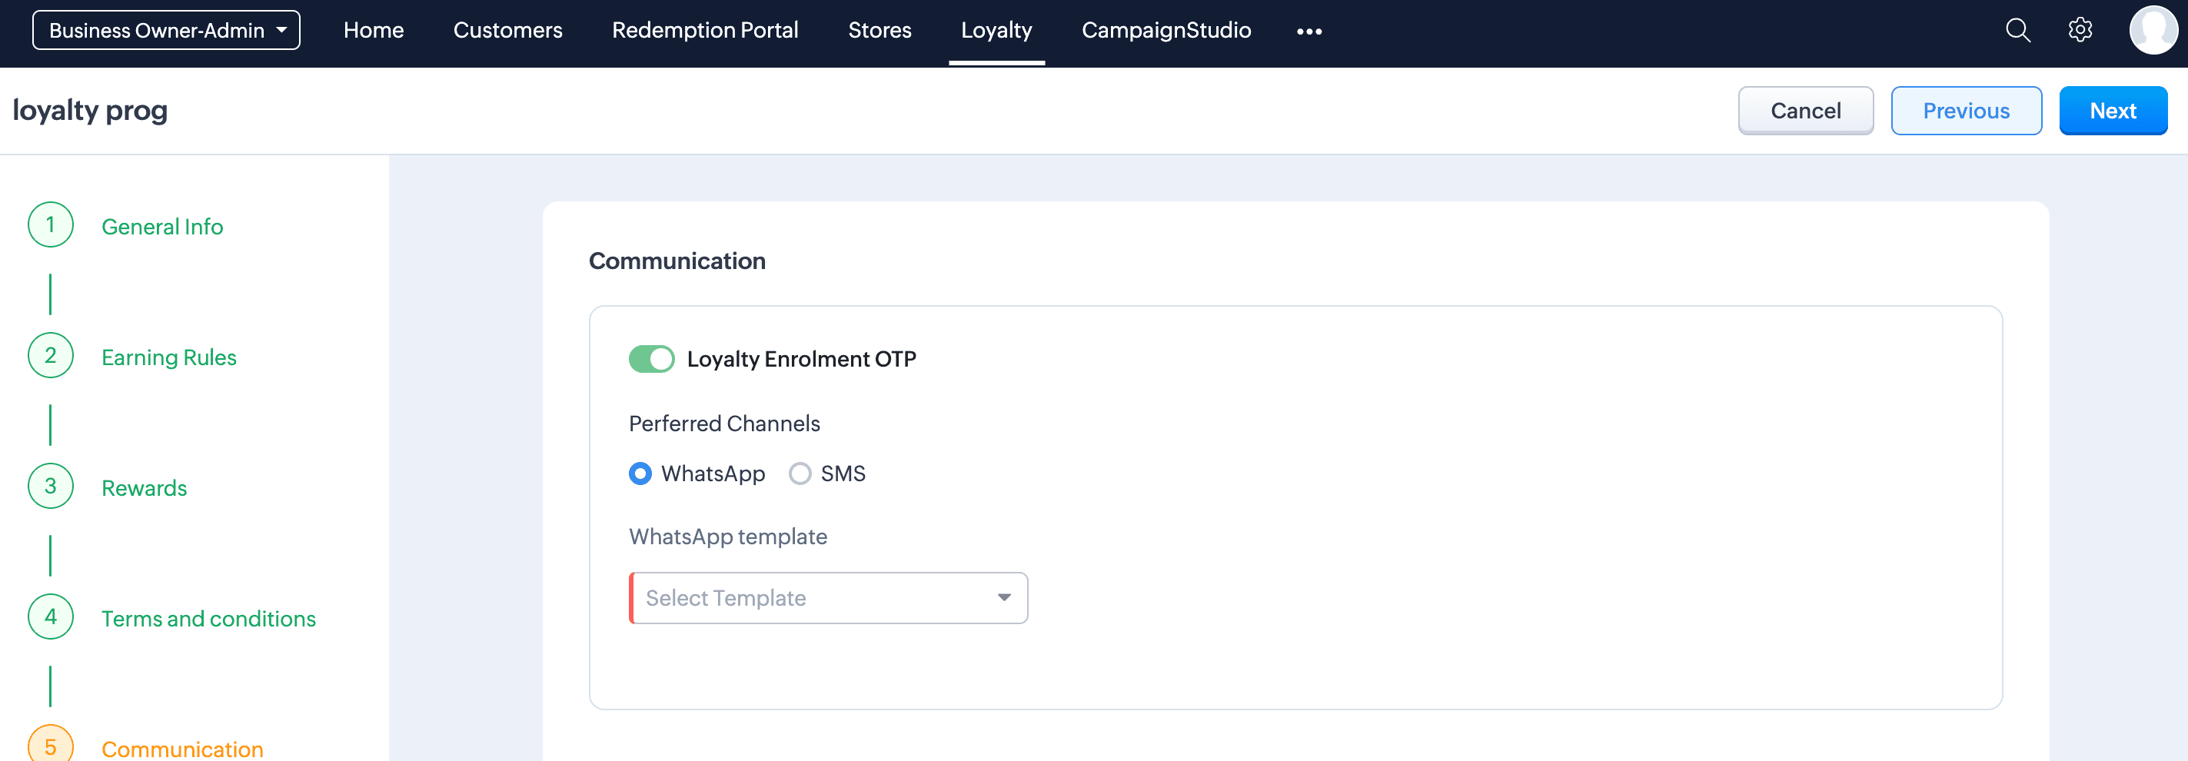Go to the Home tab
2188x761 pixels.
point(374,31)
